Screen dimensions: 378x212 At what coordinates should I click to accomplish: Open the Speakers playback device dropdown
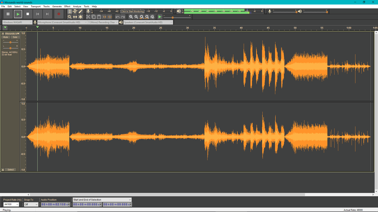pyautogui.click(x=148, y=22)
